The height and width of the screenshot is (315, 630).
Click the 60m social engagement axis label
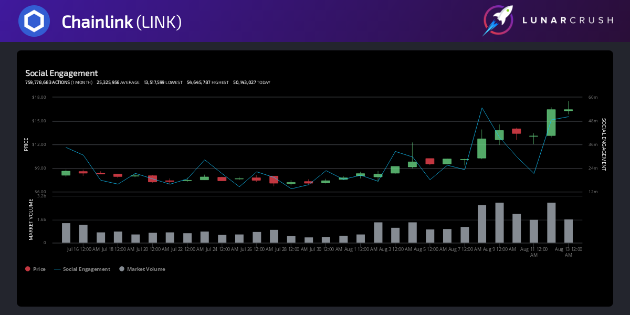pyautogui.click(x=593, y=97)
